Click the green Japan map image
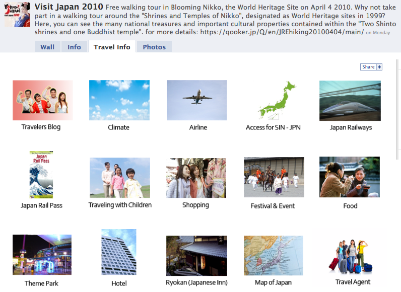Image resolution: width=401 pixels, height=292 pixels. [x=277, y=100]
